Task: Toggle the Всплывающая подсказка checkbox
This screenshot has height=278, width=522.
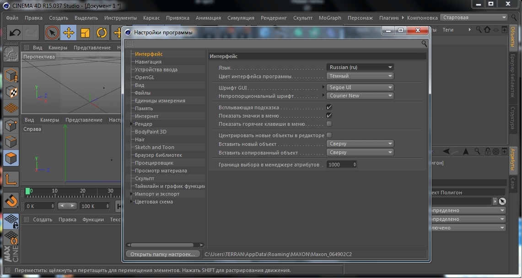Action: pyautogui.click(x=329, y=107)
